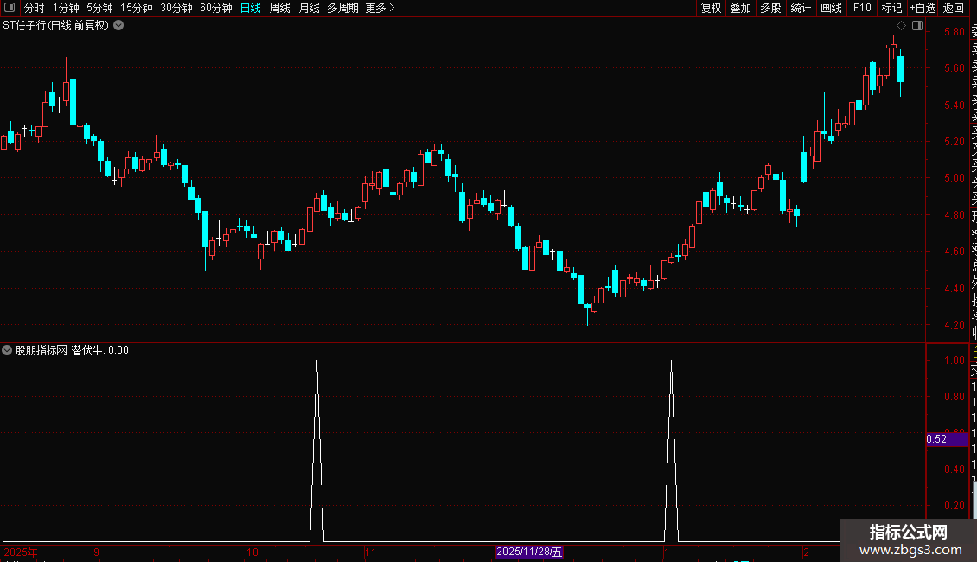977x562 pixels.
Task: Open the dropdown next to ST任子行 title
Action: (118, 26)
